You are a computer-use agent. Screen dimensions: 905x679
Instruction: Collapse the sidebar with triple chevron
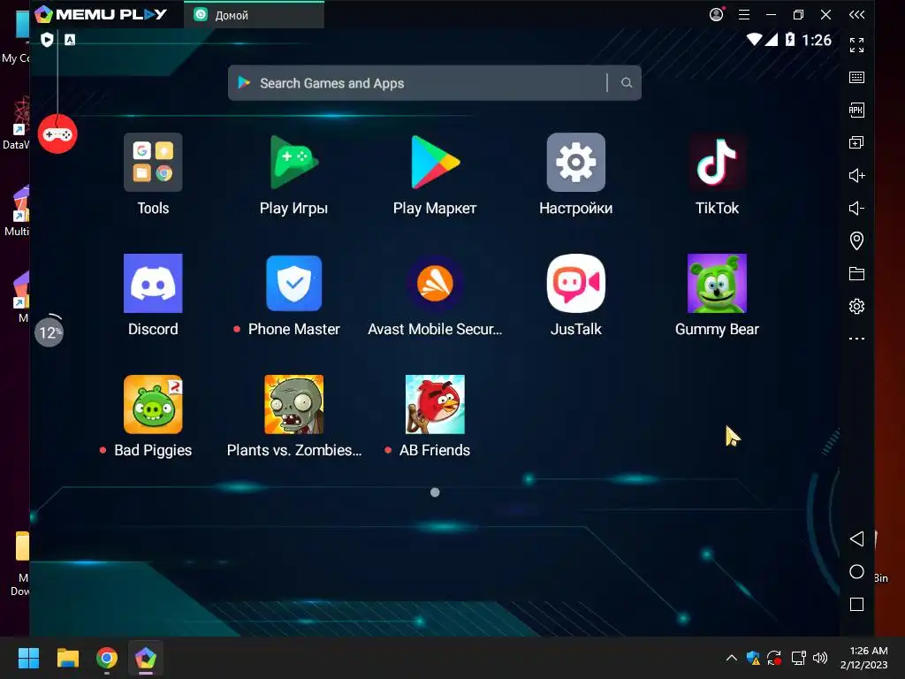click(856, 14)
